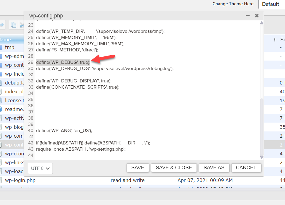Select wp-load file in list

12,172
